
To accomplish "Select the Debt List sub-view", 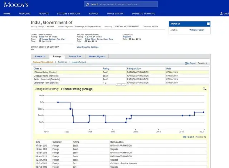I will [62, 62].
